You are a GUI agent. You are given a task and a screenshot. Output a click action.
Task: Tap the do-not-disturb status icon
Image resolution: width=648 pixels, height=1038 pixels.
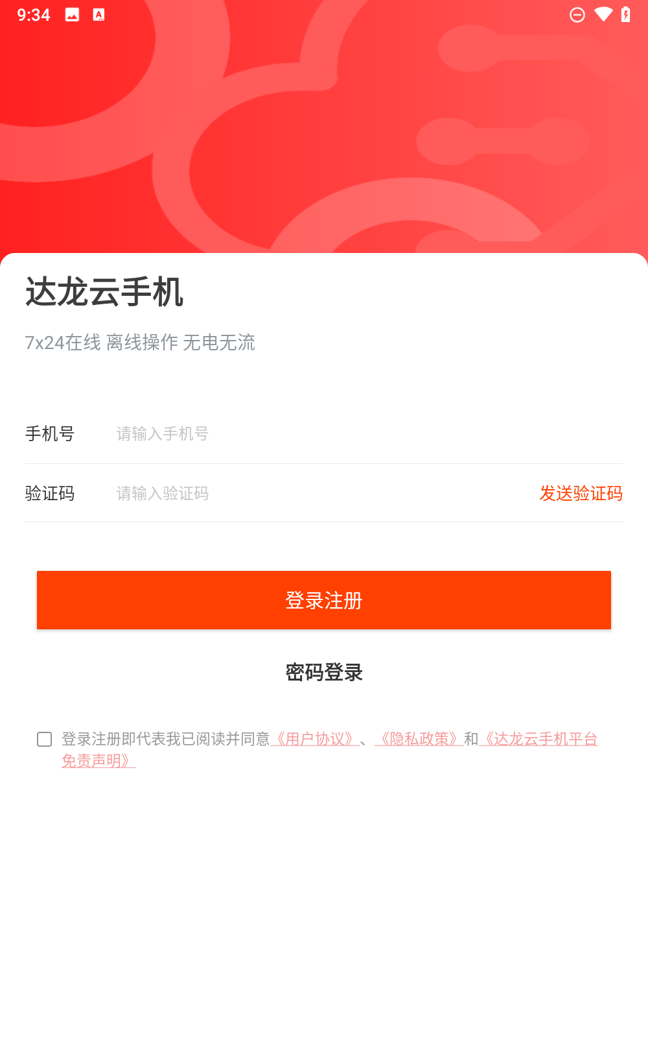(577, 15)
